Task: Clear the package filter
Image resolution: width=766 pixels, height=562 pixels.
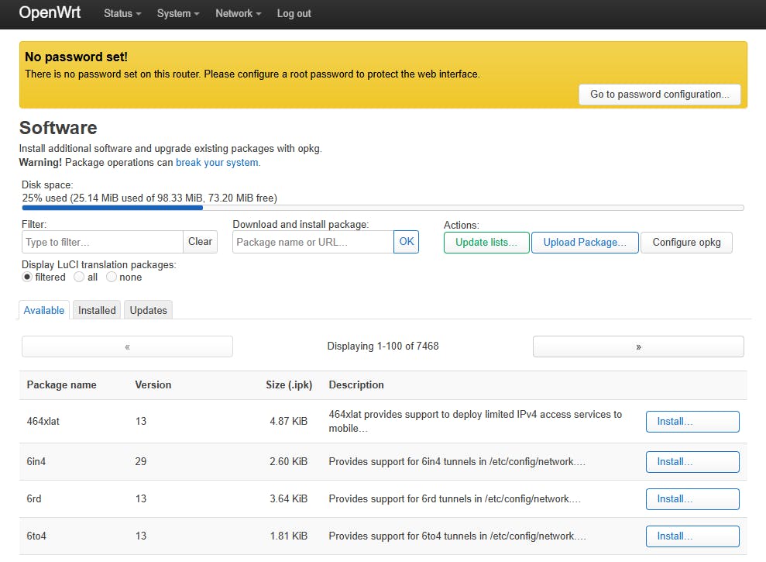Action: point(200,242)
